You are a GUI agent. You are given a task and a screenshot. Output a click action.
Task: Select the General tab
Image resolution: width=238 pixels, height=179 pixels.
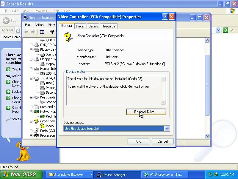(67, 26)
